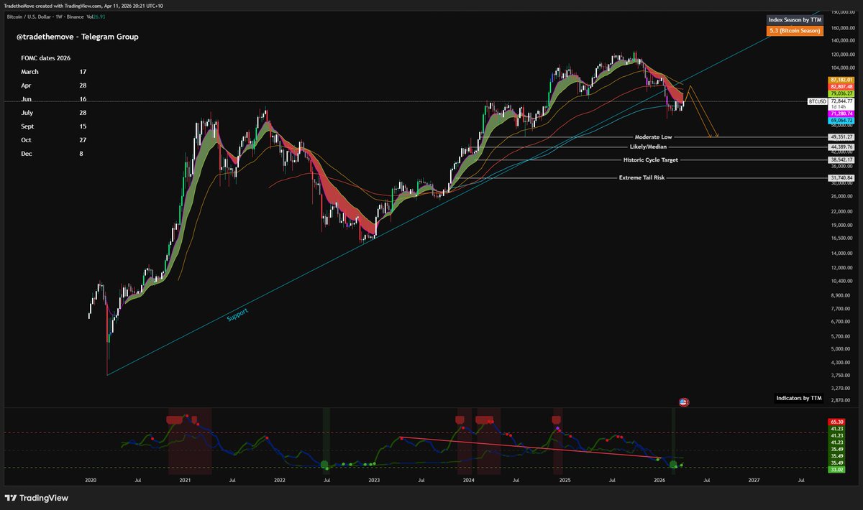Image resolution: width=863 pixels, height=510 pixels.
Task: Click the Apr row in FOMC dates
Action: tap(54, 85)
